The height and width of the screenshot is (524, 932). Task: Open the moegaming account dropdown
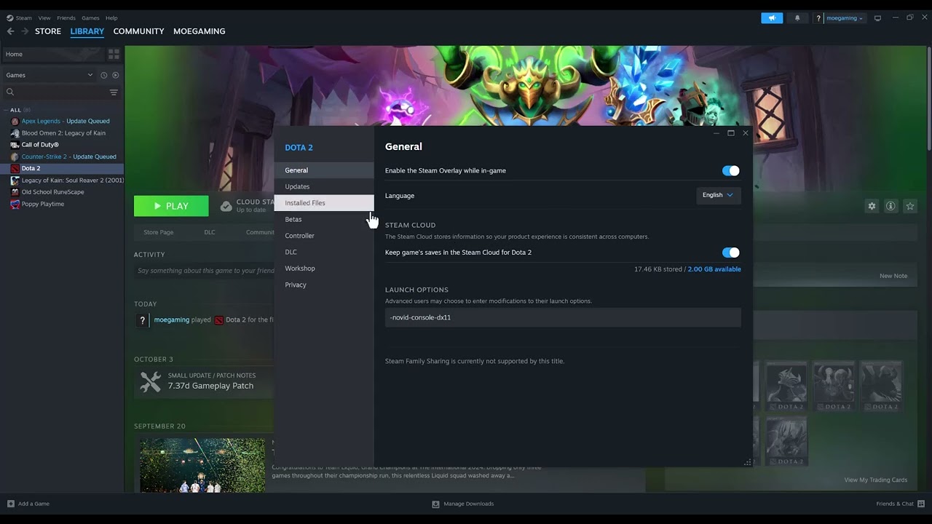coord(845,18)
